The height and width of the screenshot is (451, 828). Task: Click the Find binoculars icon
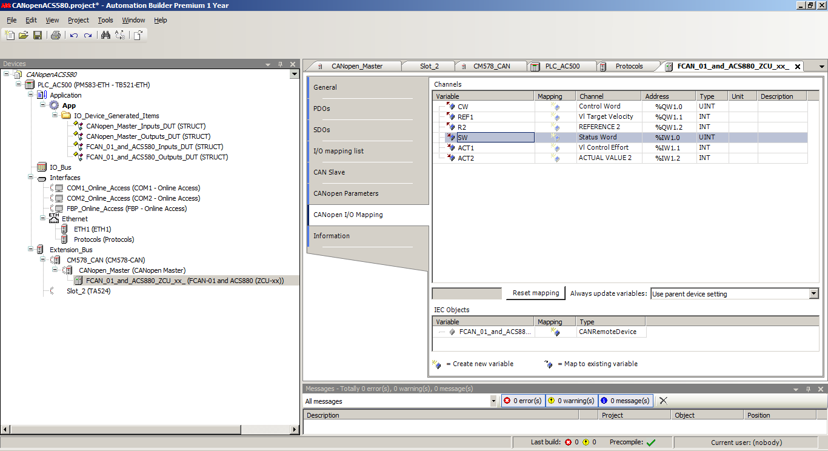[105, 35]
